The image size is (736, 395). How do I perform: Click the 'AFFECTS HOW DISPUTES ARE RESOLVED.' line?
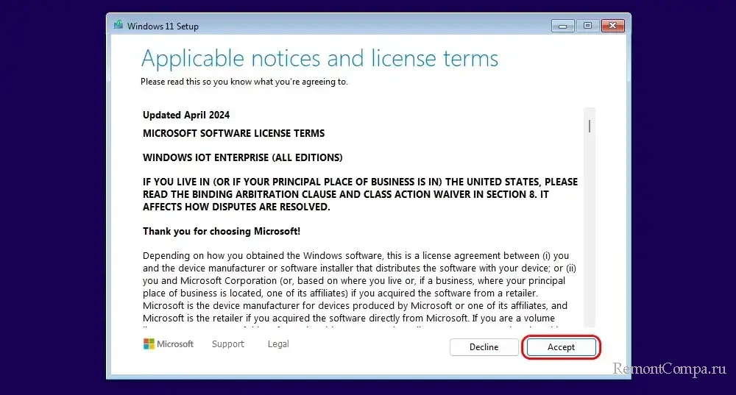pyautogui.click(x=236, y=207)
